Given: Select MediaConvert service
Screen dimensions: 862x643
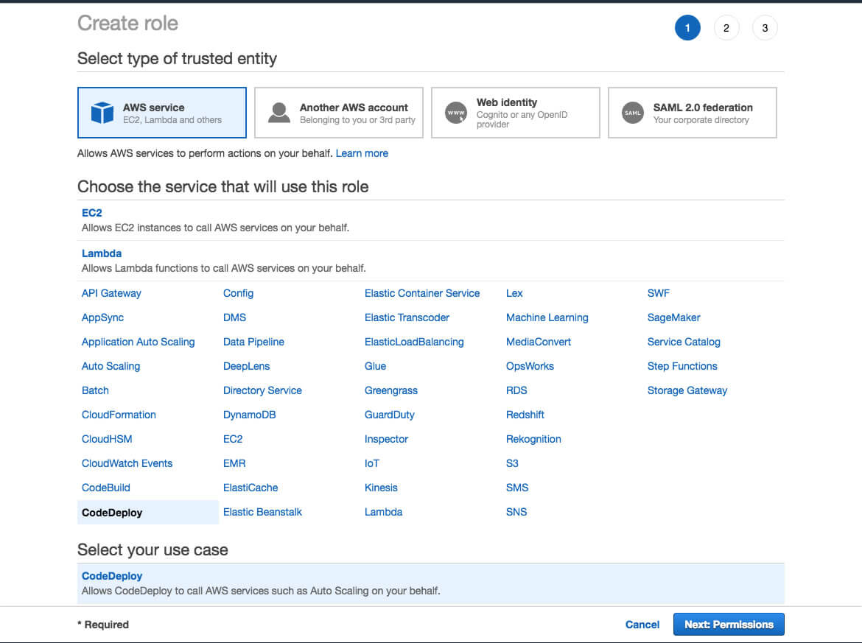Looking at the screenshot, I should 539,342.
